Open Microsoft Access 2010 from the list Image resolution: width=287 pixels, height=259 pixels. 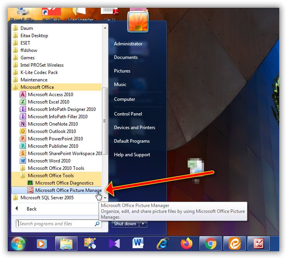pos(50,95)
